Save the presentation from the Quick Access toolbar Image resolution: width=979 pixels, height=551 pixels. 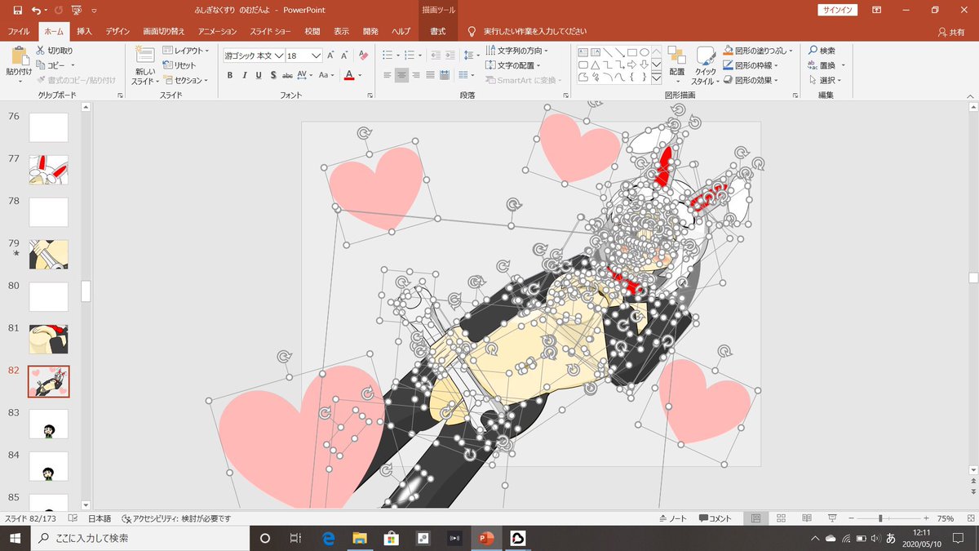(x=17, y=10)
